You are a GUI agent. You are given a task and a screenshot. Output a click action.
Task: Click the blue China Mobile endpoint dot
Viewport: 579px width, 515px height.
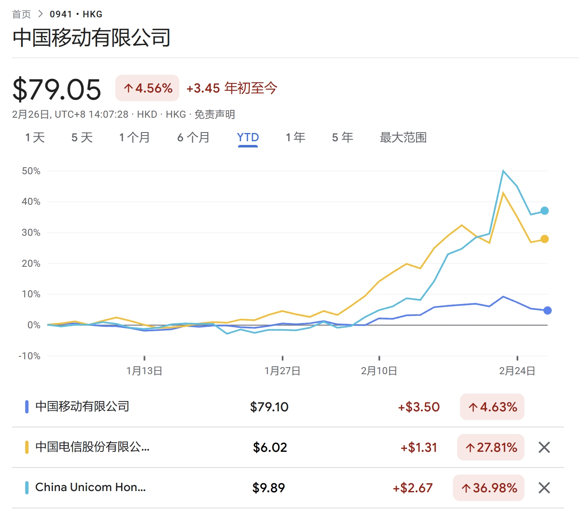click(547, 311)
